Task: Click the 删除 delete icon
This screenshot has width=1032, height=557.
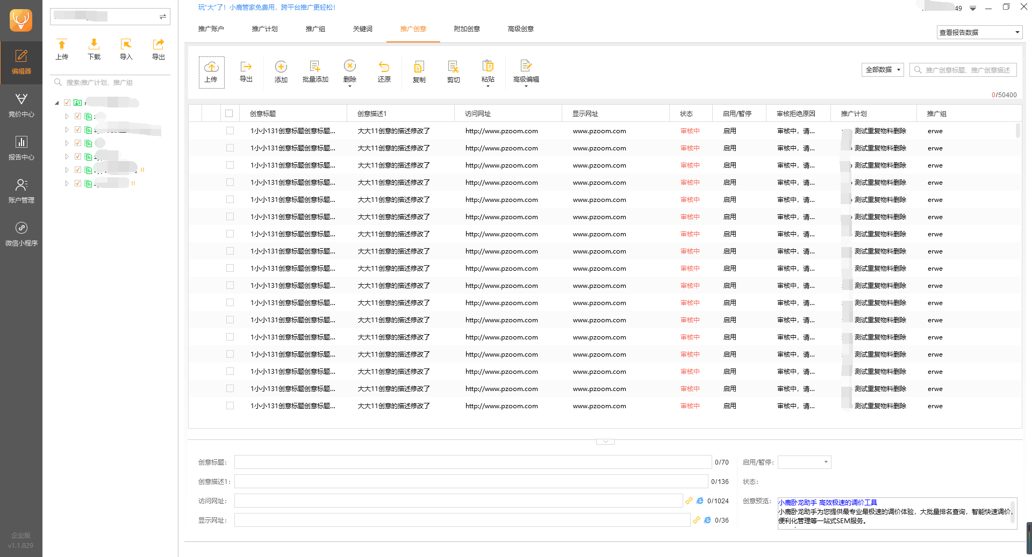Action: (x=350, y=66)
